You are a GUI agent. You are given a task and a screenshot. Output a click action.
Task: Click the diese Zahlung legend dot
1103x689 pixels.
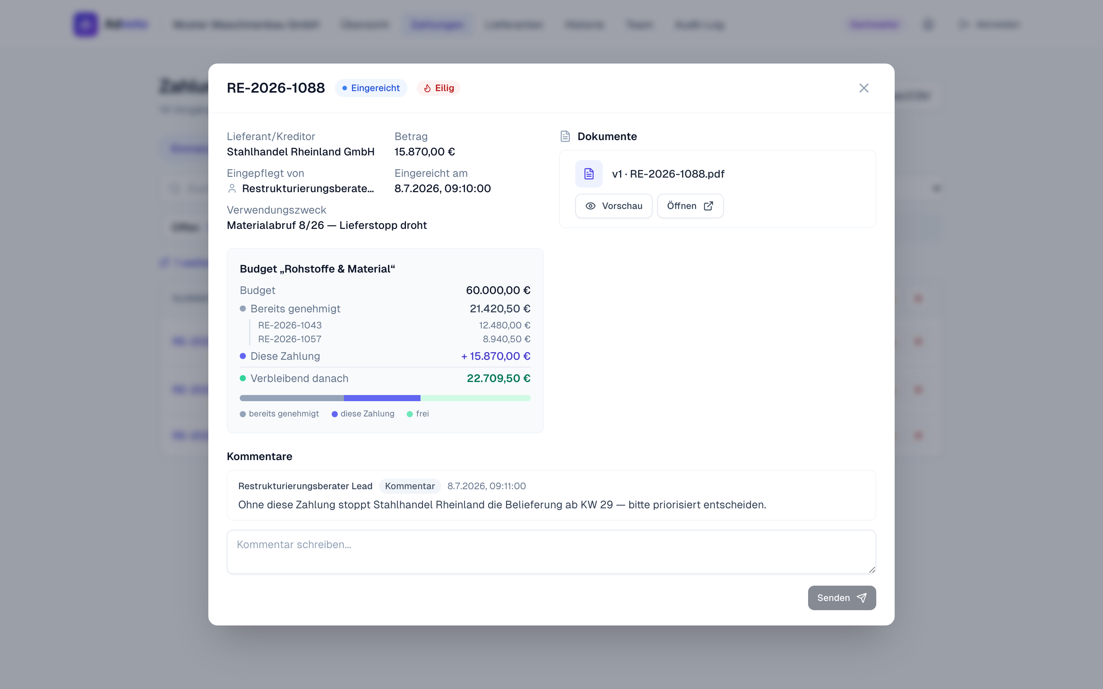335,414
